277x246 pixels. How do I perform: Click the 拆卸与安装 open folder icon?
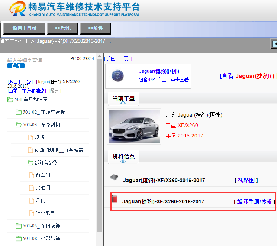(x=30, y=163)
